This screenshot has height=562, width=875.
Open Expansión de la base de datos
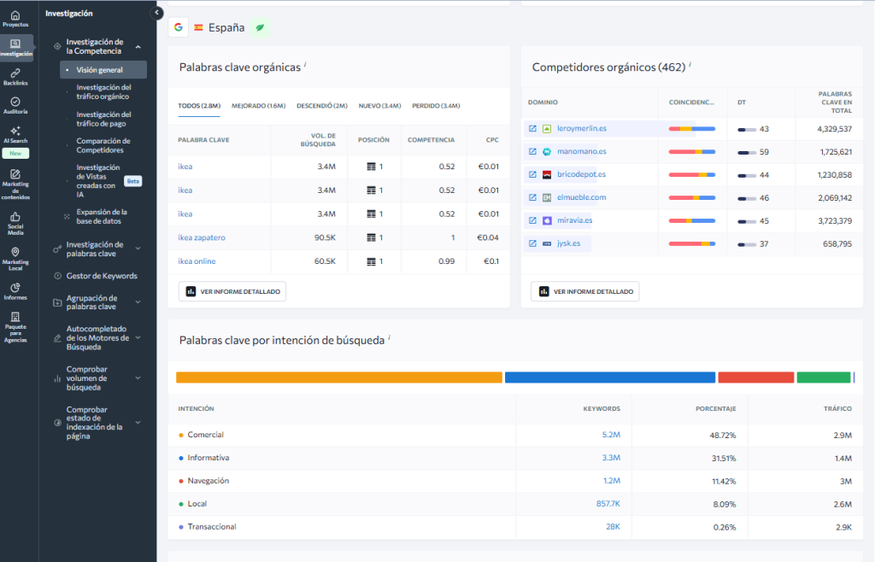point(102,216)
